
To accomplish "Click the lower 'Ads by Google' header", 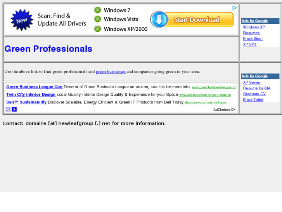I will point(255,76).
